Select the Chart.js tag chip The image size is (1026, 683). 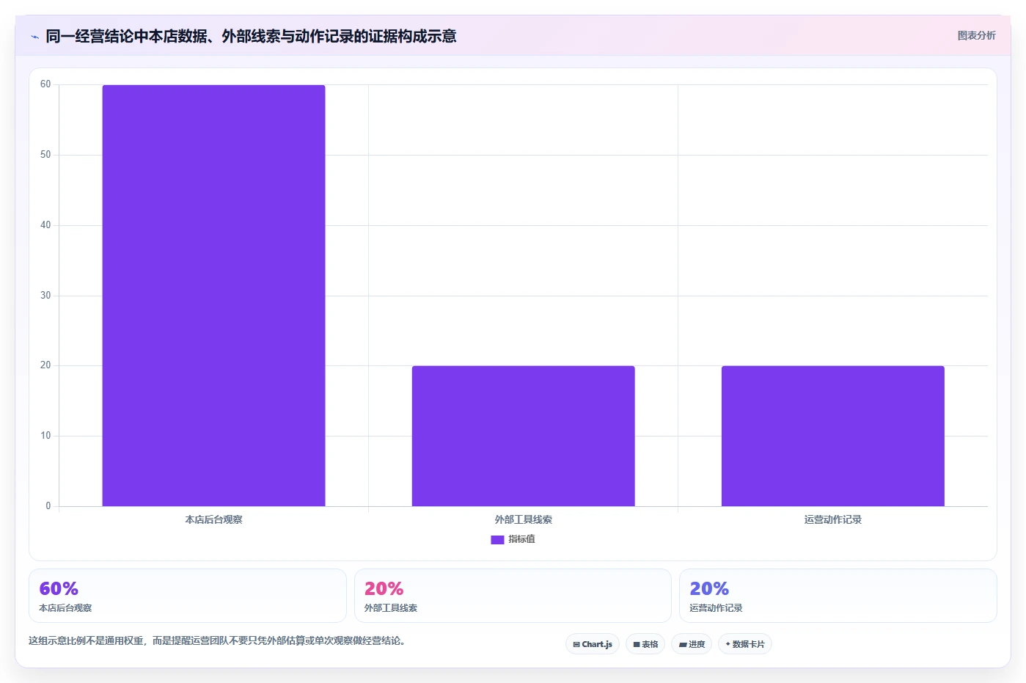tap(593, 644)
